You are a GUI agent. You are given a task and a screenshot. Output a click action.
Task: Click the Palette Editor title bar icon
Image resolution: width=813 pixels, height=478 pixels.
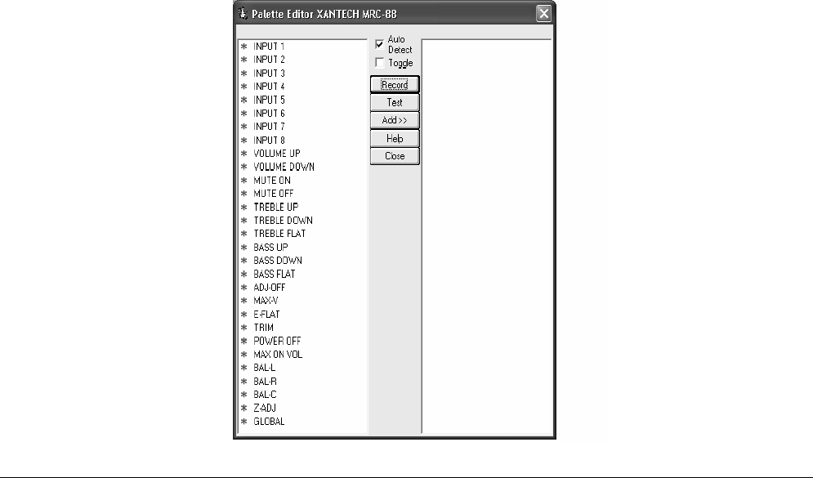(x=242, y=13)
